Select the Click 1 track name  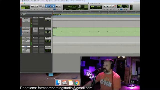tap(26, 46)
